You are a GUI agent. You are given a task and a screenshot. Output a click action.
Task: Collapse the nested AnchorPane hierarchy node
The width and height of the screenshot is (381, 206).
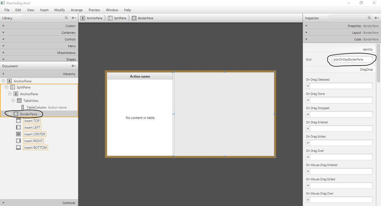click(x=10, y=94)
